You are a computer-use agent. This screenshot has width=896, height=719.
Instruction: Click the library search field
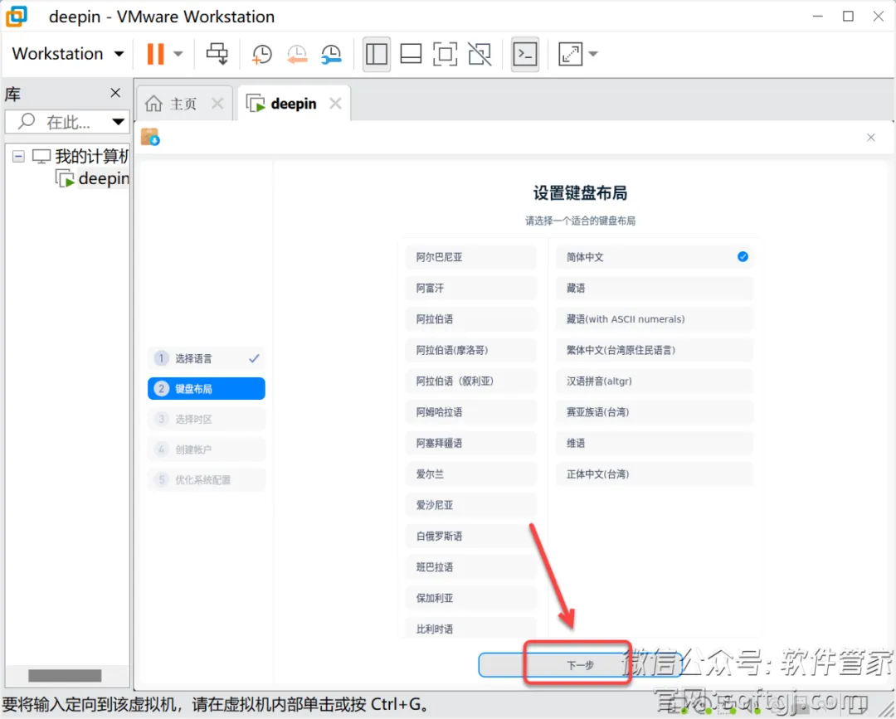(66, 122)
